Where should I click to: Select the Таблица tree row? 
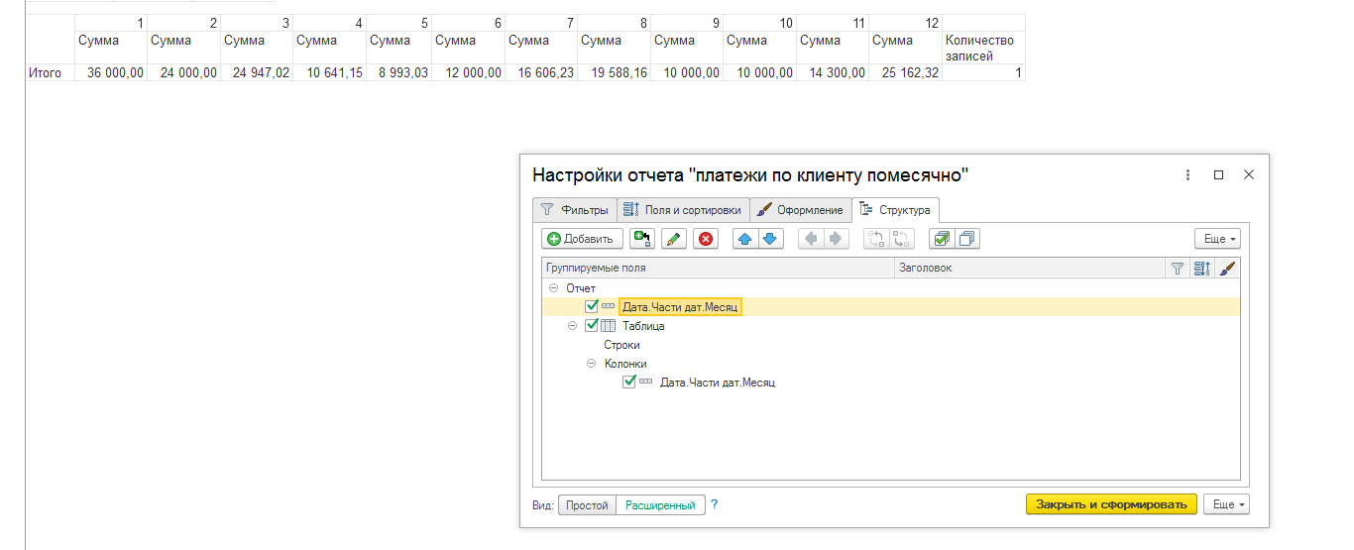pyautogui.click(x=643, y=325)
